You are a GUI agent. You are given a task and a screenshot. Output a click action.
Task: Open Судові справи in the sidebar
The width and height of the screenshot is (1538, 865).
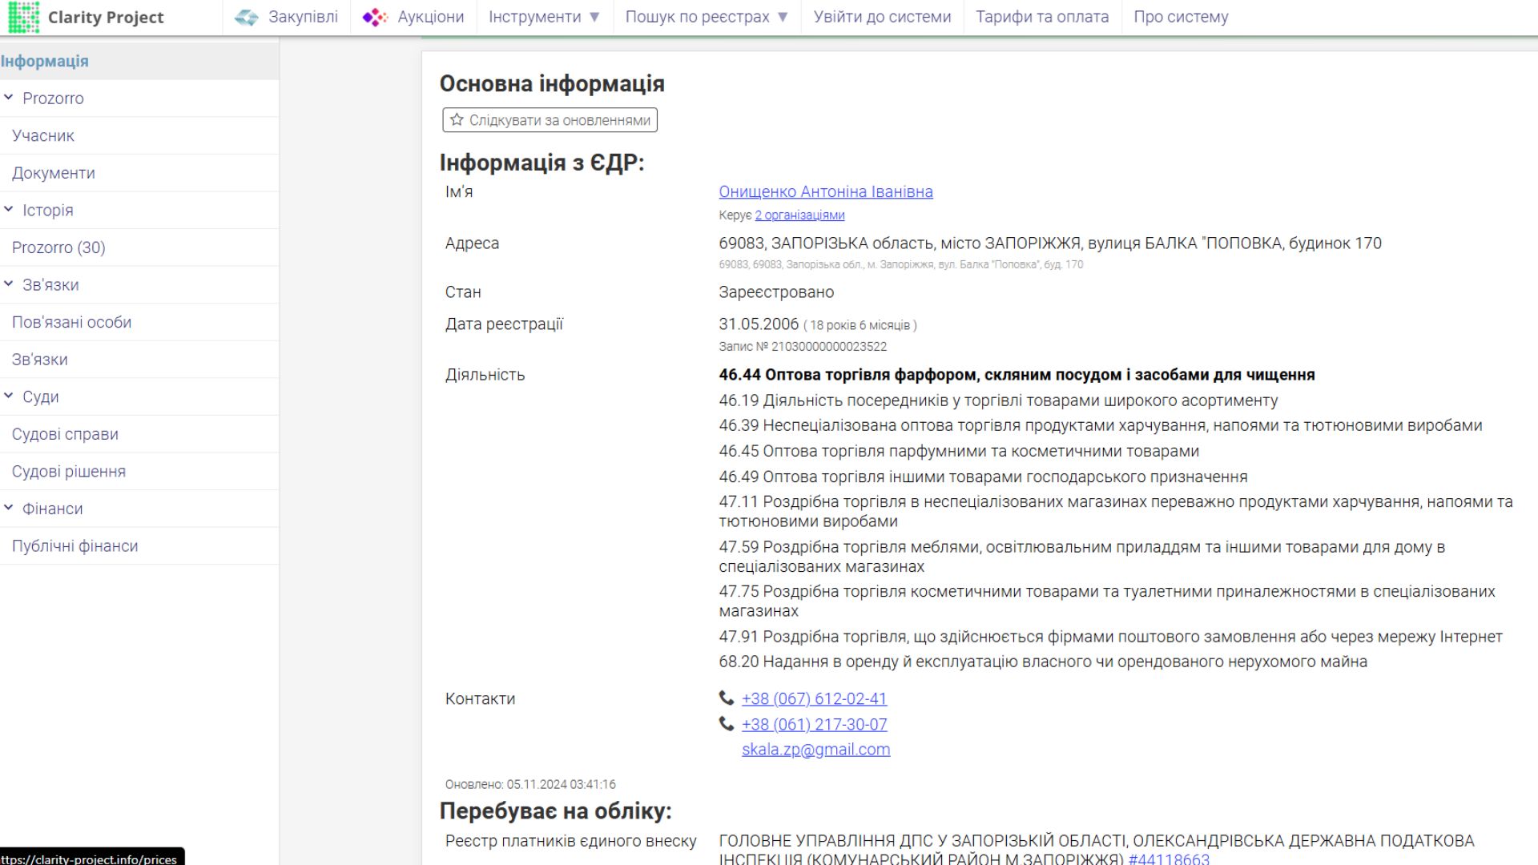tap(65, 433)
